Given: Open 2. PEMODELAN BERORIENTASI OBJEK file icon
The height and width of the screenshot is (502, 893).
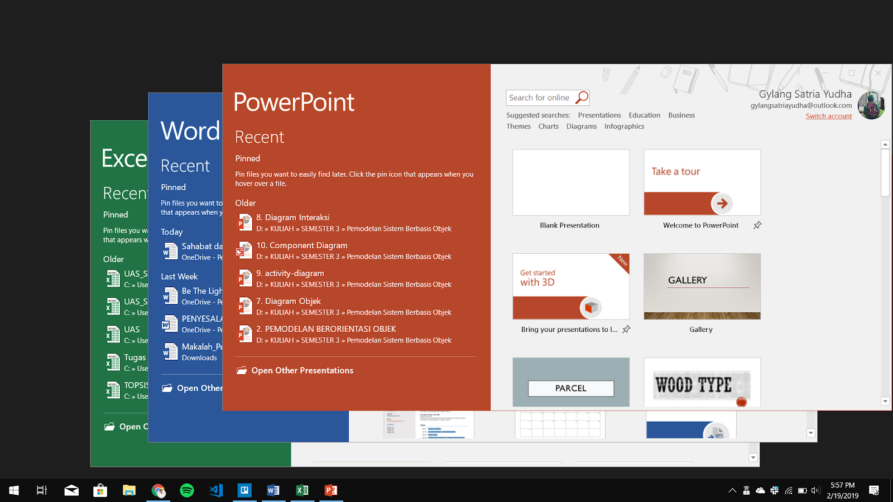Looking at the screenshot, I should [245, 334].
